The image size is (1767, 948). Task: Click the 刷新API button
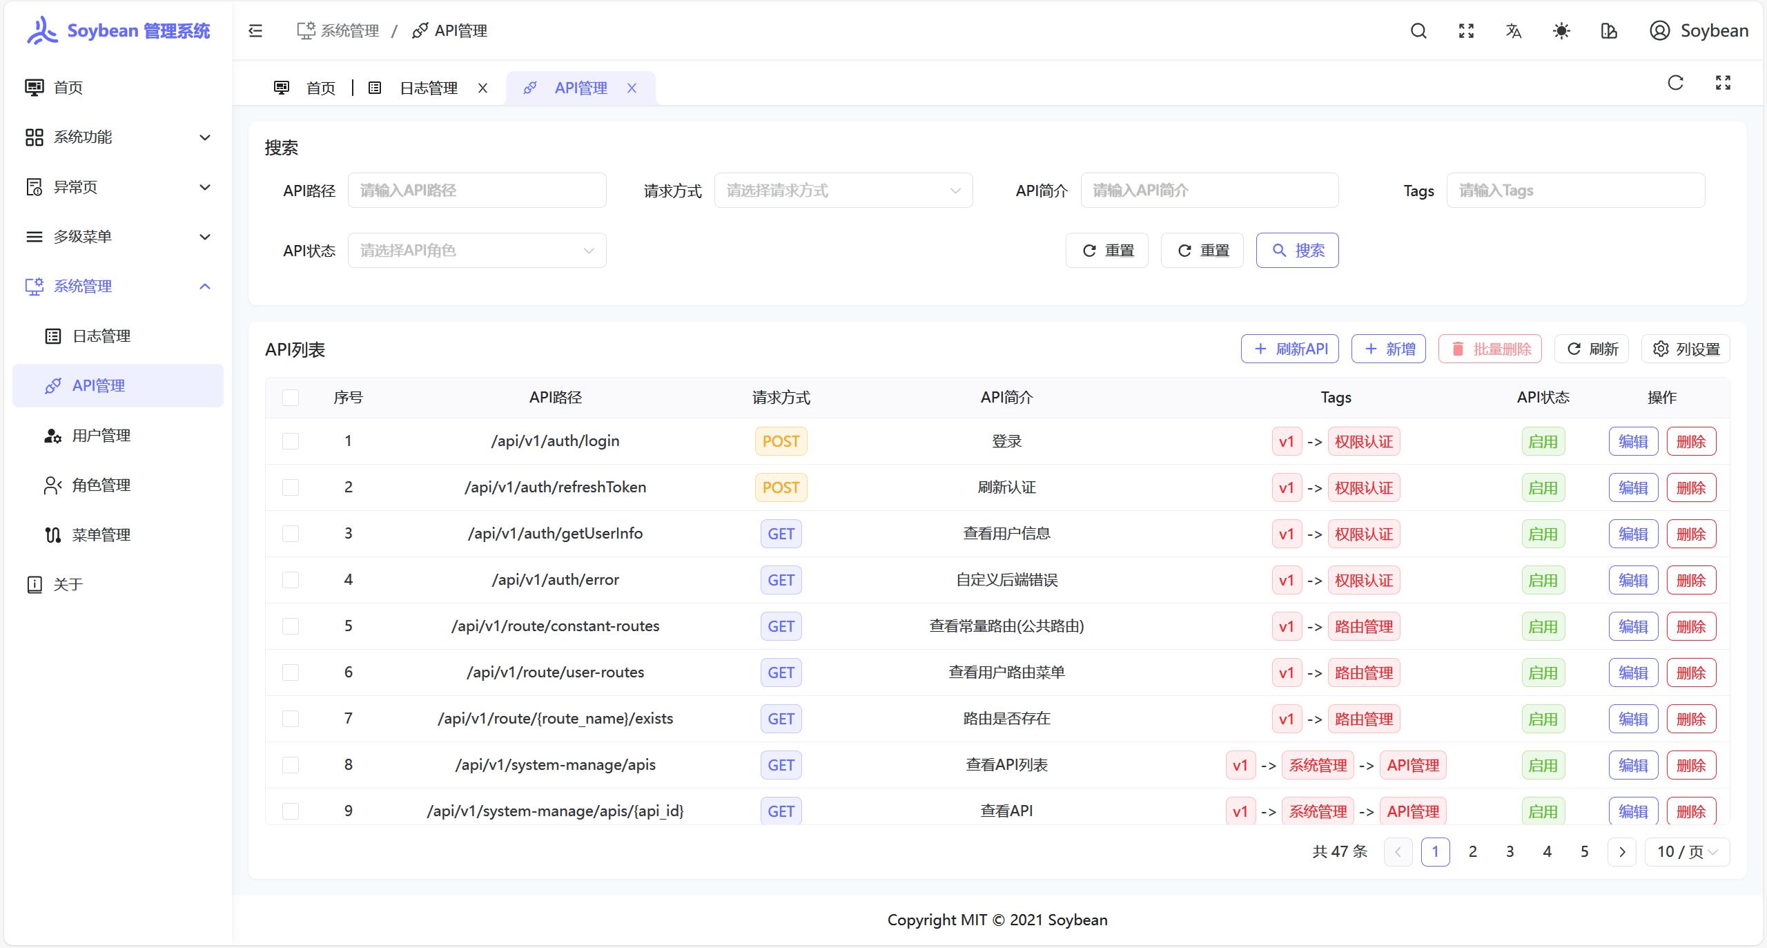coord(1289,349)
